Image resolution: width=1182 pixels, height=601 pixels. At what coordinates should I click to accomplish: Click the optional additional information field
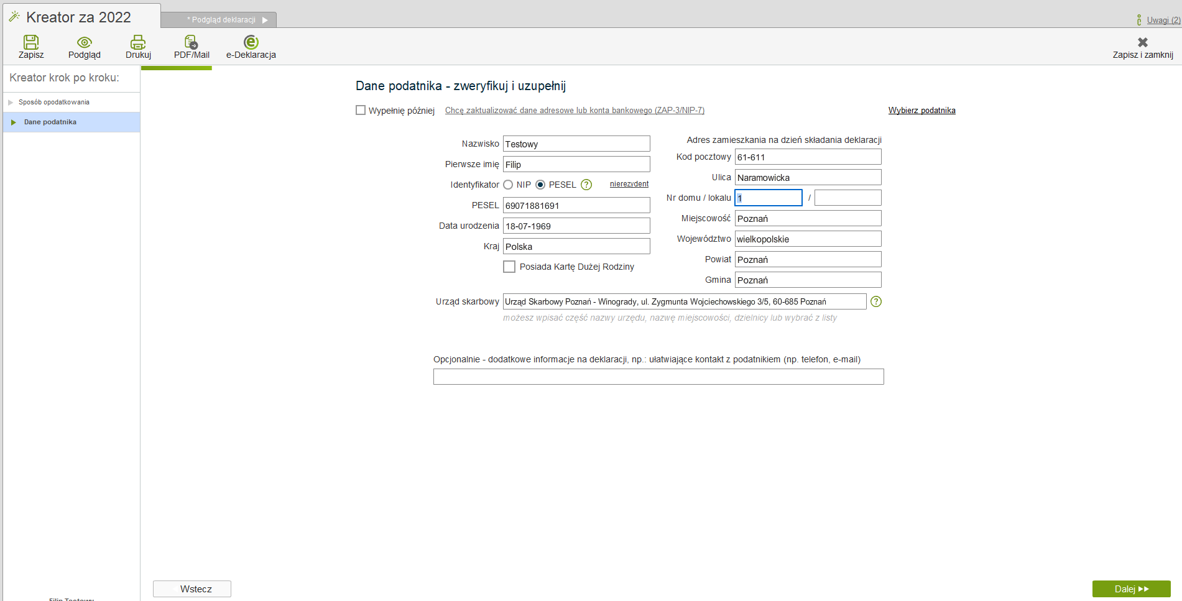658,377
